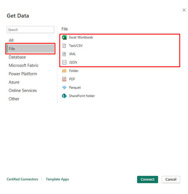Open the Certified Connectors link

tap(22, 179)
